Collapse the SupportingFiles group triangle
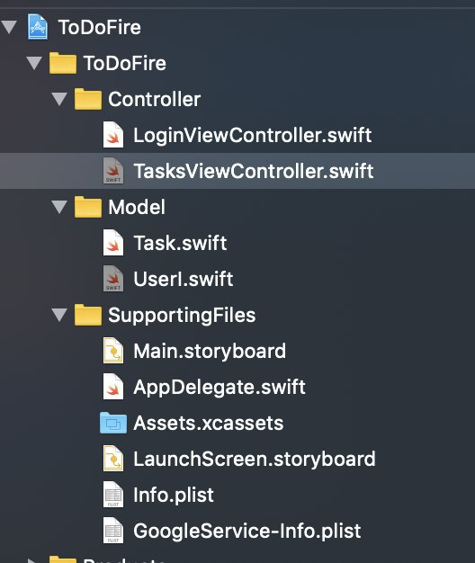This screenshot has width=475, height=563. pyautogui.click(x=59, y=315)
